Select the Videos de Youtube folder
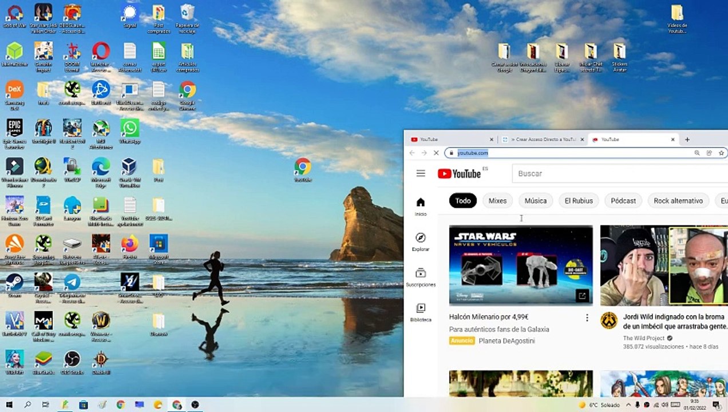 coord(677,18)
